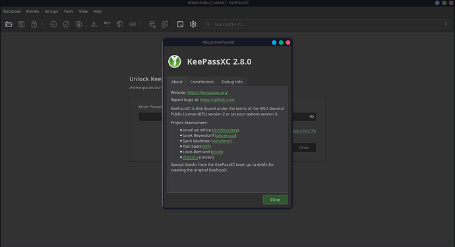Follow the hifi maintainer link
The width and height of the screenshot is (455, 247).
[x=206, y=147]
